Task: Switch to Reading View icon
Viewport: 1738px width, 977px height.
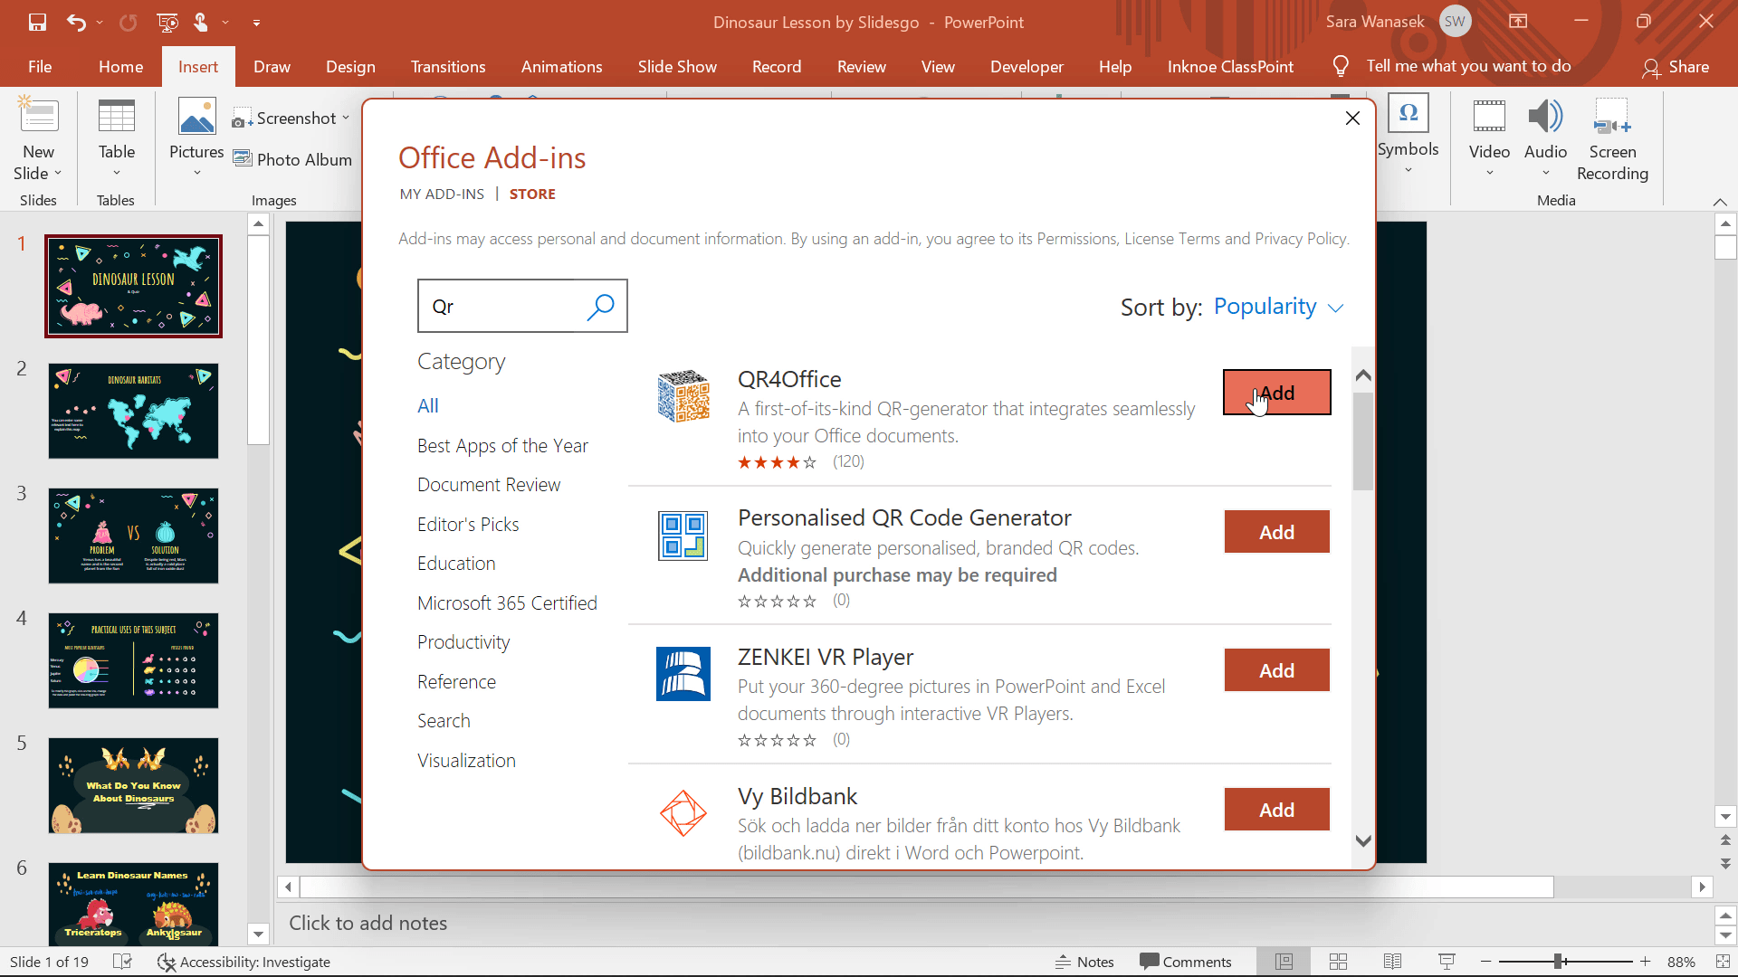Action: click(x=1392, y=962)
